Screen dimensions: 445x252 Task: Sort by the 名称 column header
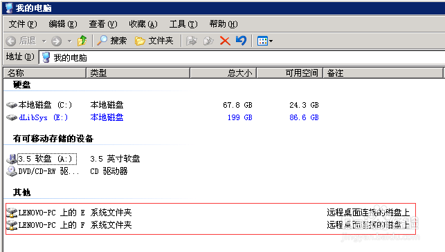(x=45, y=73)
